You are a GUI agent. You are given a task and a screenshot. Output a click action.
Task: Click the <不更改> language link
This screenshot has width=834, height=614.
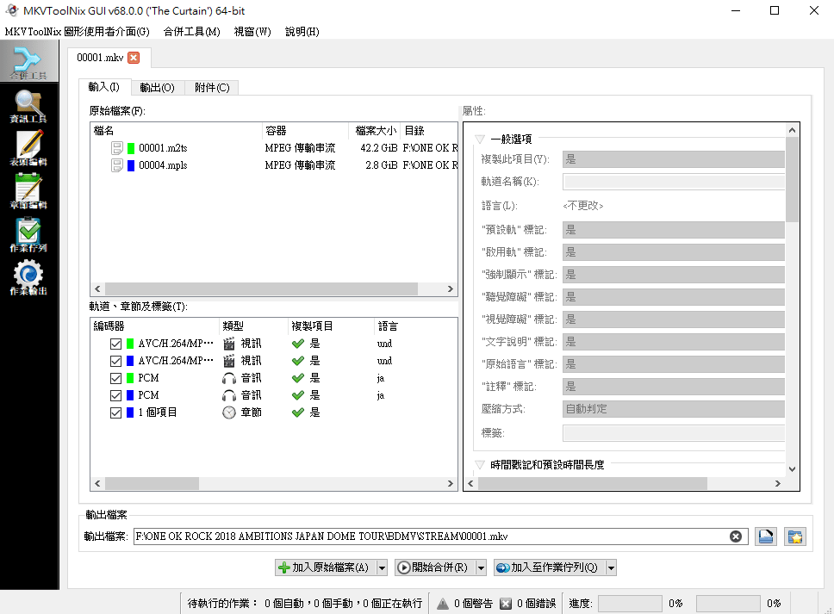click(x=583, y=206)
